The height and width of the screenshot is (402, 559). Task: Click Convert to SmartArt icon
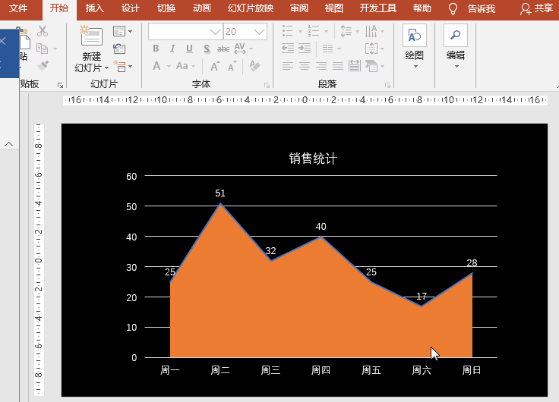point(371,66)
